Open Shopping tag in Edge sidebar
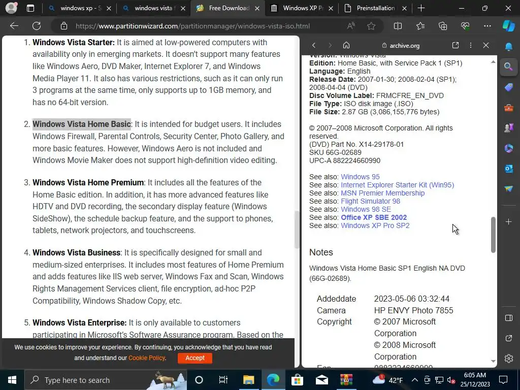Screen dimensions: 520x390 tap(508, 87)
